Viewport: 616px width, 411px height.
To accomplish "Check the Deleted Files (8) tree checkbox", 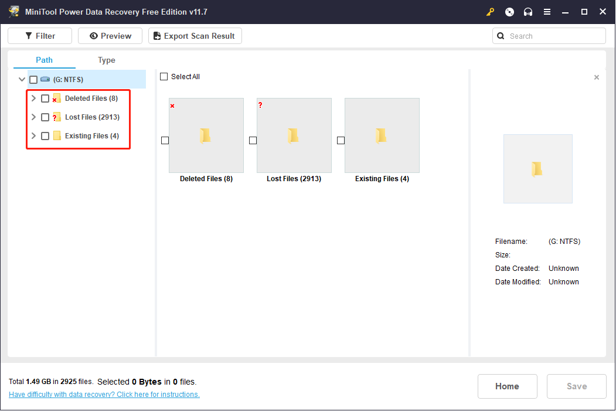I will 45,98.
